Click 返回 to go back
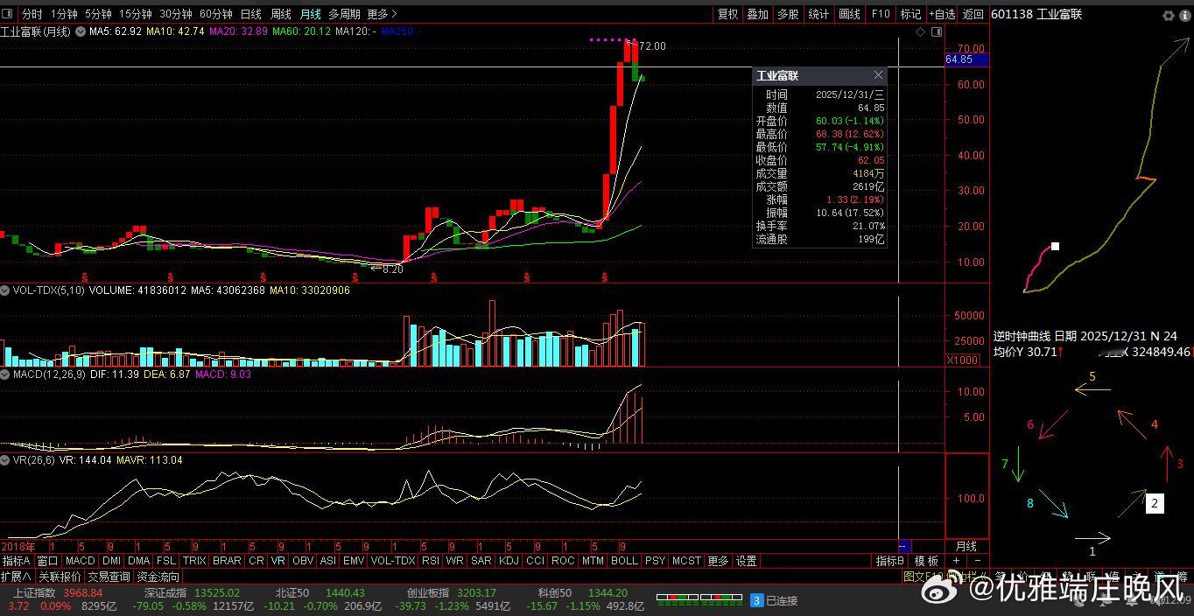The height and width of the screenshot is (616, 1194). [973, 14]
